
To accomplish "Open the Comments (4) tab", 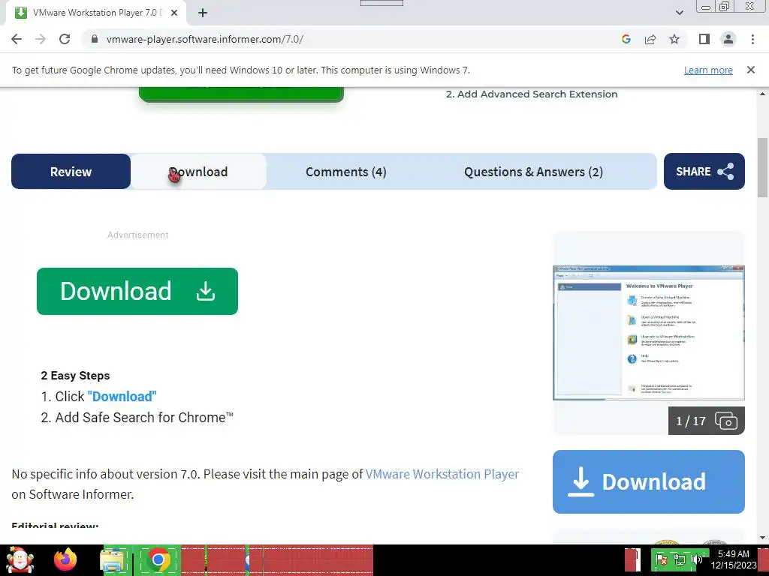I will coord(345,172).
